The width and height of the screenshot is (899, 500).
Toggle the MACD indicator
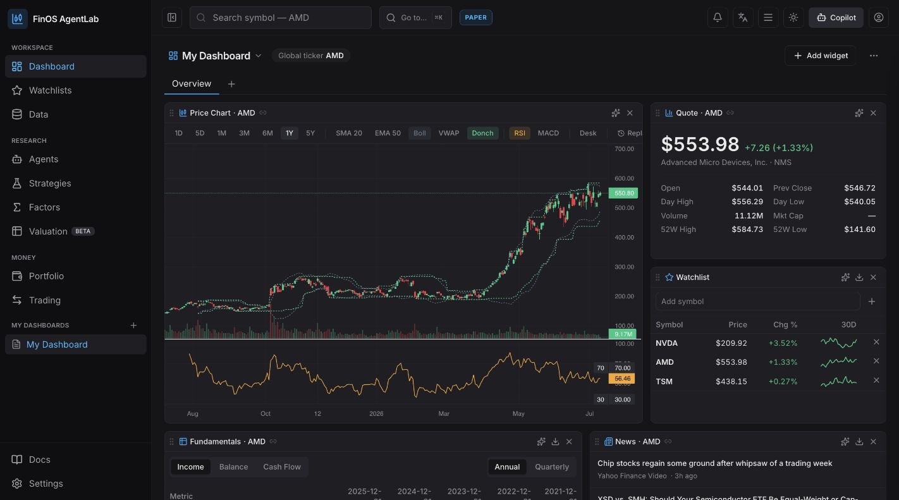[548, 133]
